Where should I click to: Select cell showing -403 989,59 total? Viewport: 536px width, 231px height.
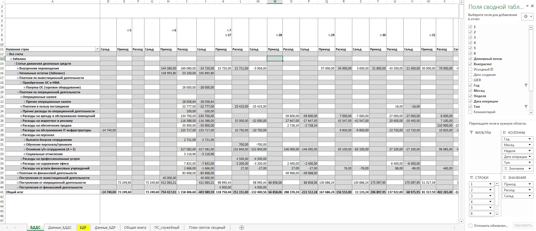tap(206, 192)
